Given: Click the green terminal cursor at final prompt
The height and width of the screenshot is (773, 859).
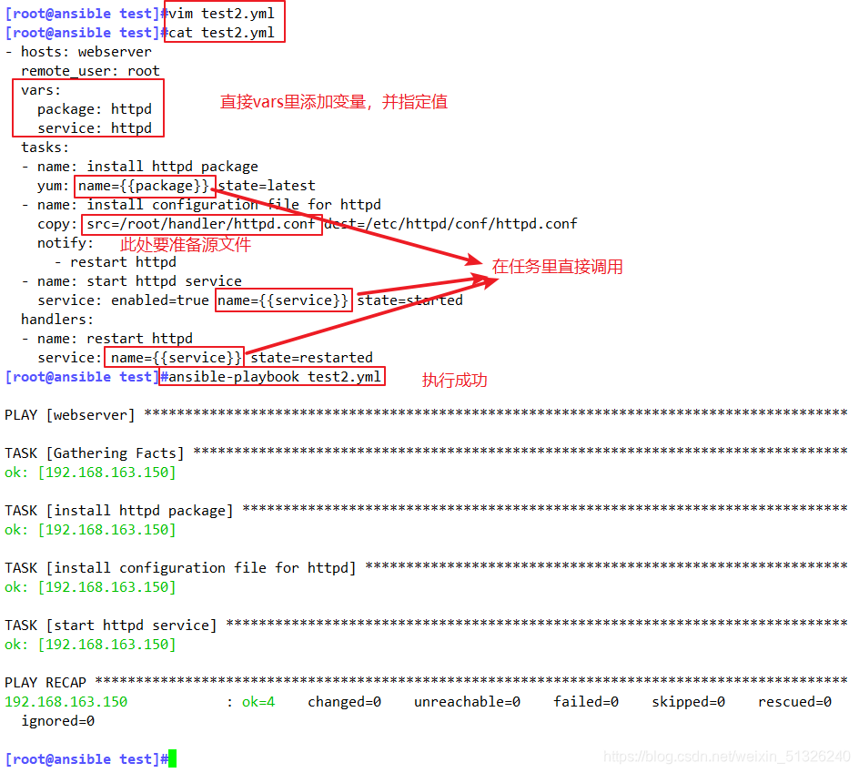Looking at the screenshot, I should point(173,758).
